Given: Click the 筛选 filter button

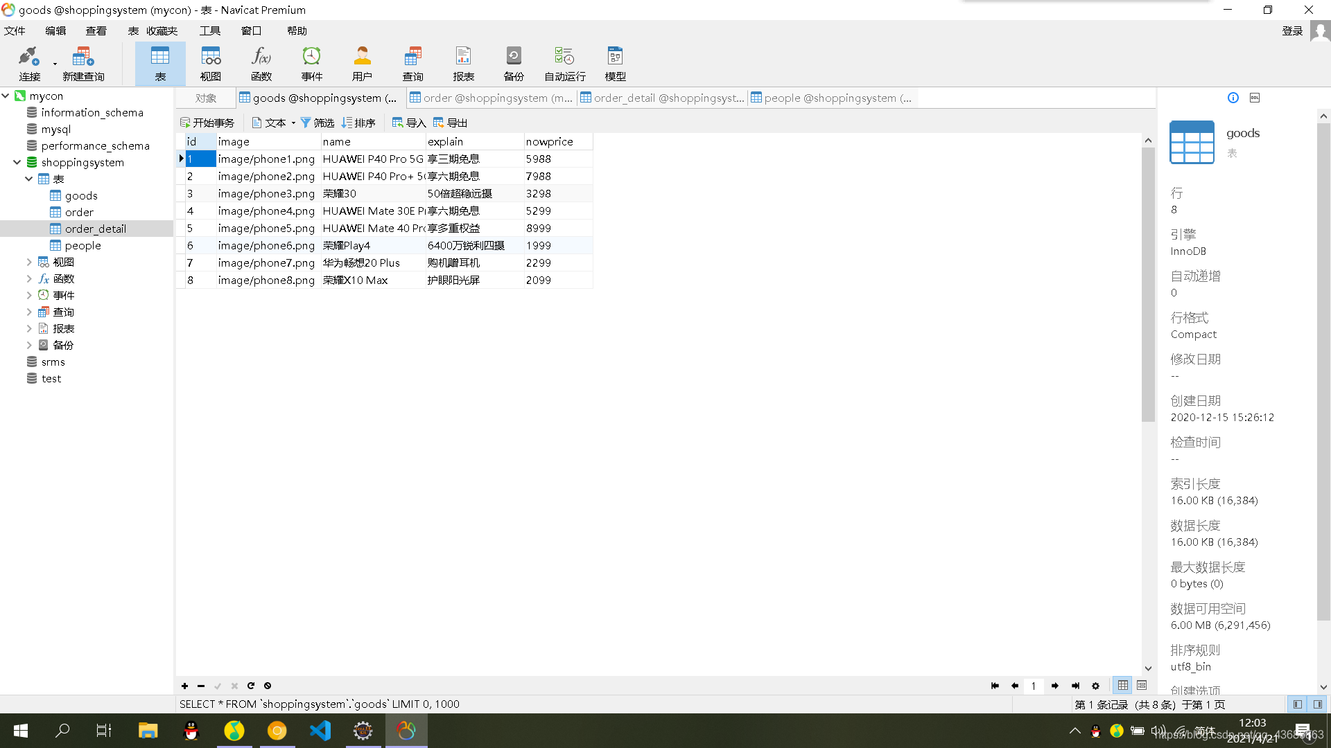Looking at the screenshot, I should [317, 123].
